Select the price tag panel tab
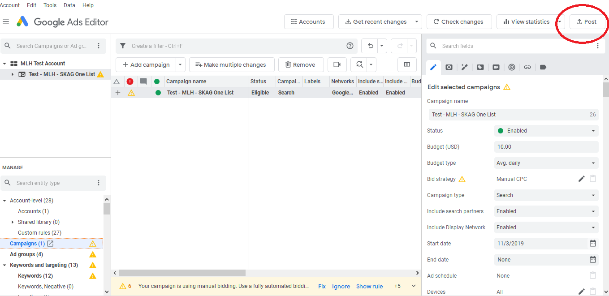 [480, 67]
